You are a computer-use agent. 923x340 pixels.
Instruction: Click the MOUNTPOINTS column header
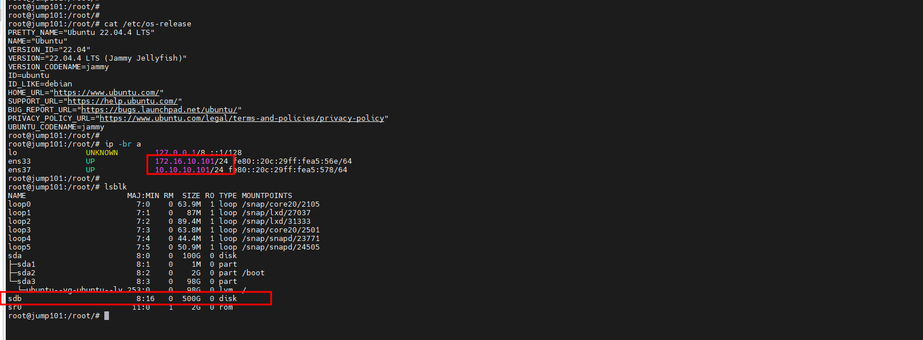pyautogui.click(x=267, y=196)
